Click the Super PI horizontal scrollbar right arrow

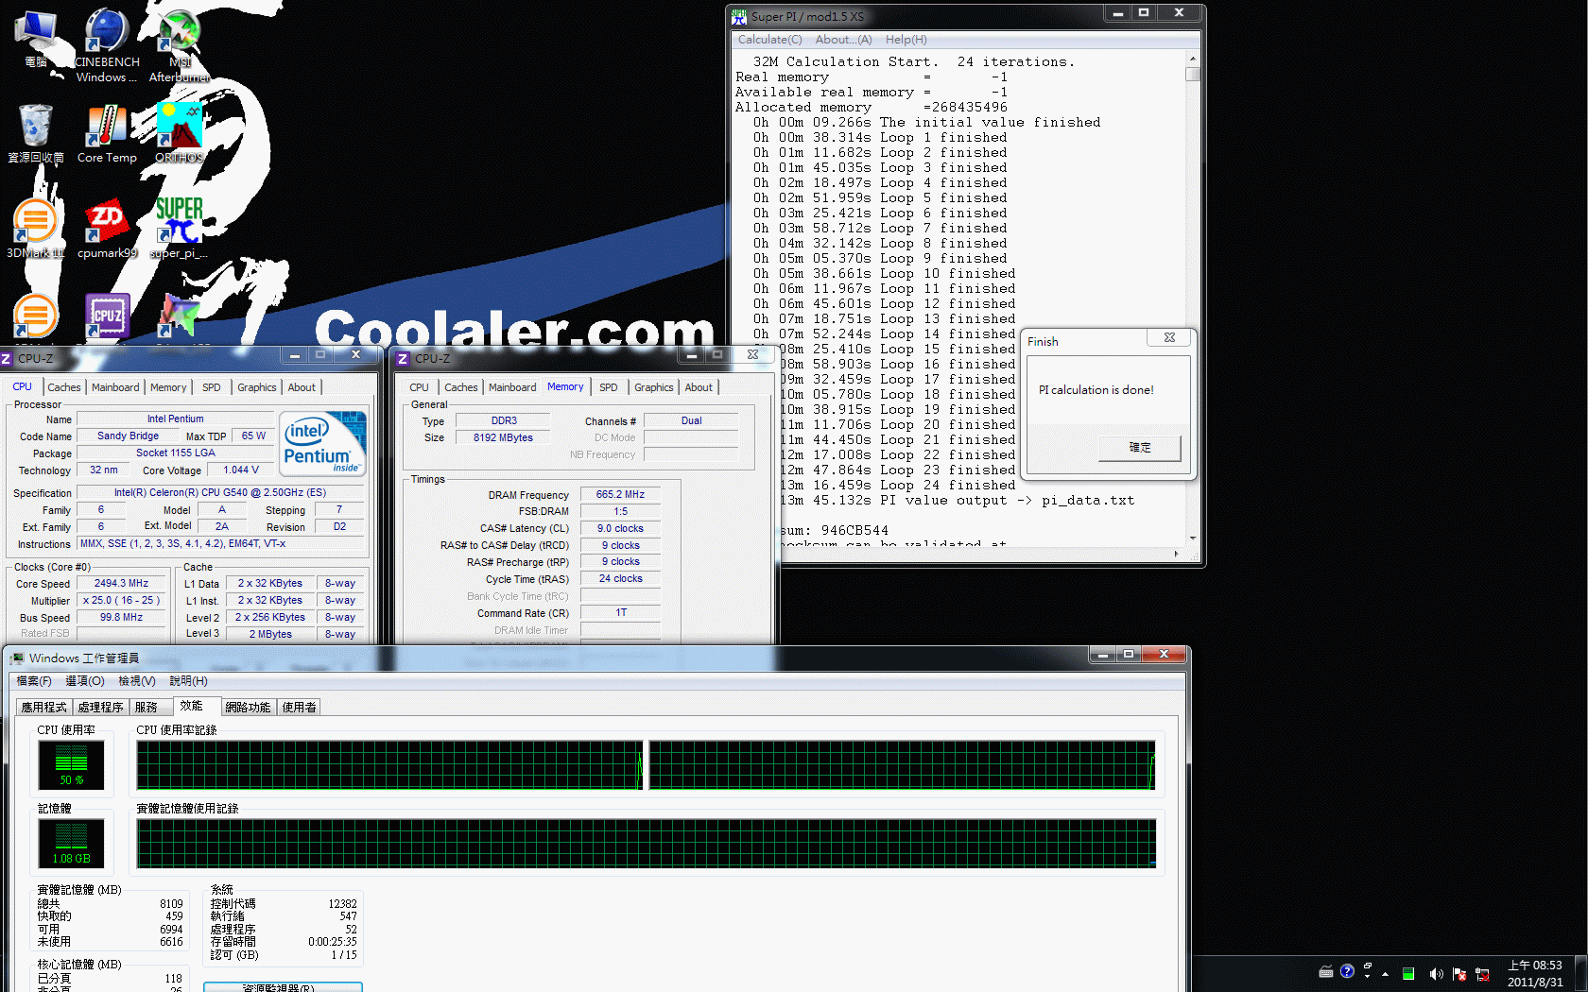pyautogui.click(x=1176, y=554)
